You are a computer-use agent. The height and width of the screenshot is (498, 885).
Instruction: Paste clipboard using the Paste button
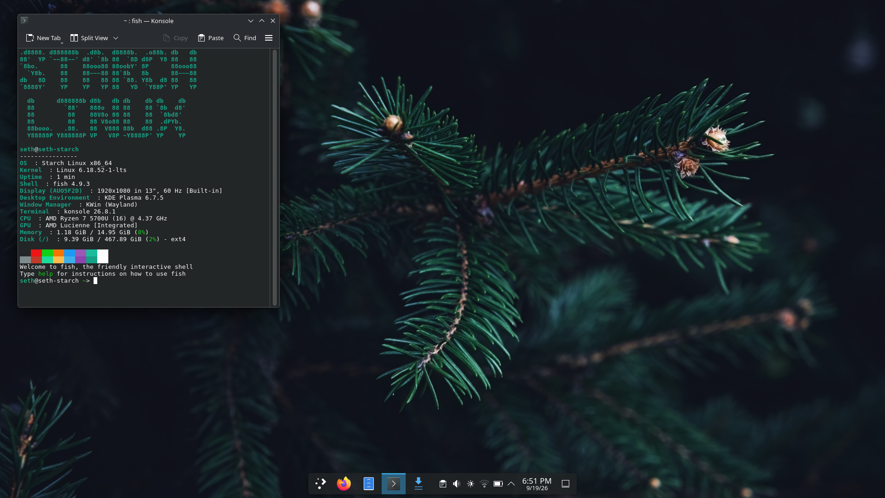(211, 38)
